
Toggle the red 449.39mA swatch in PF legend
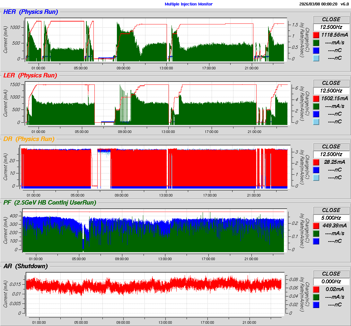(x=316, y=225)
